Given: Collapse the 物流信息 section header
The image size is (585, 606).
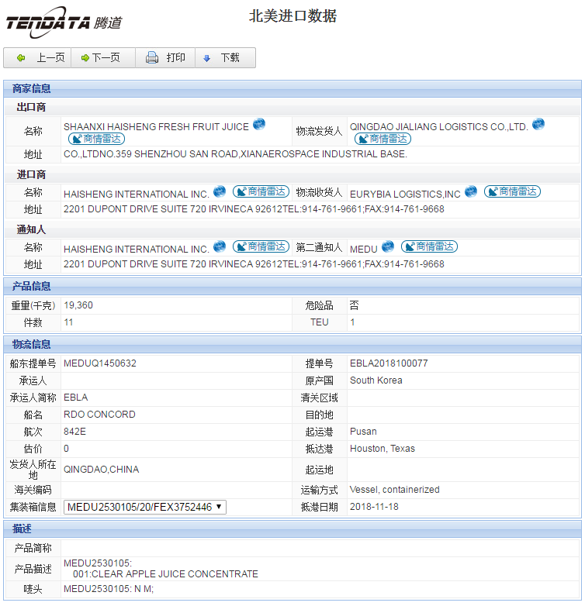Looking at the screenshot, I should tap(32, 344).
